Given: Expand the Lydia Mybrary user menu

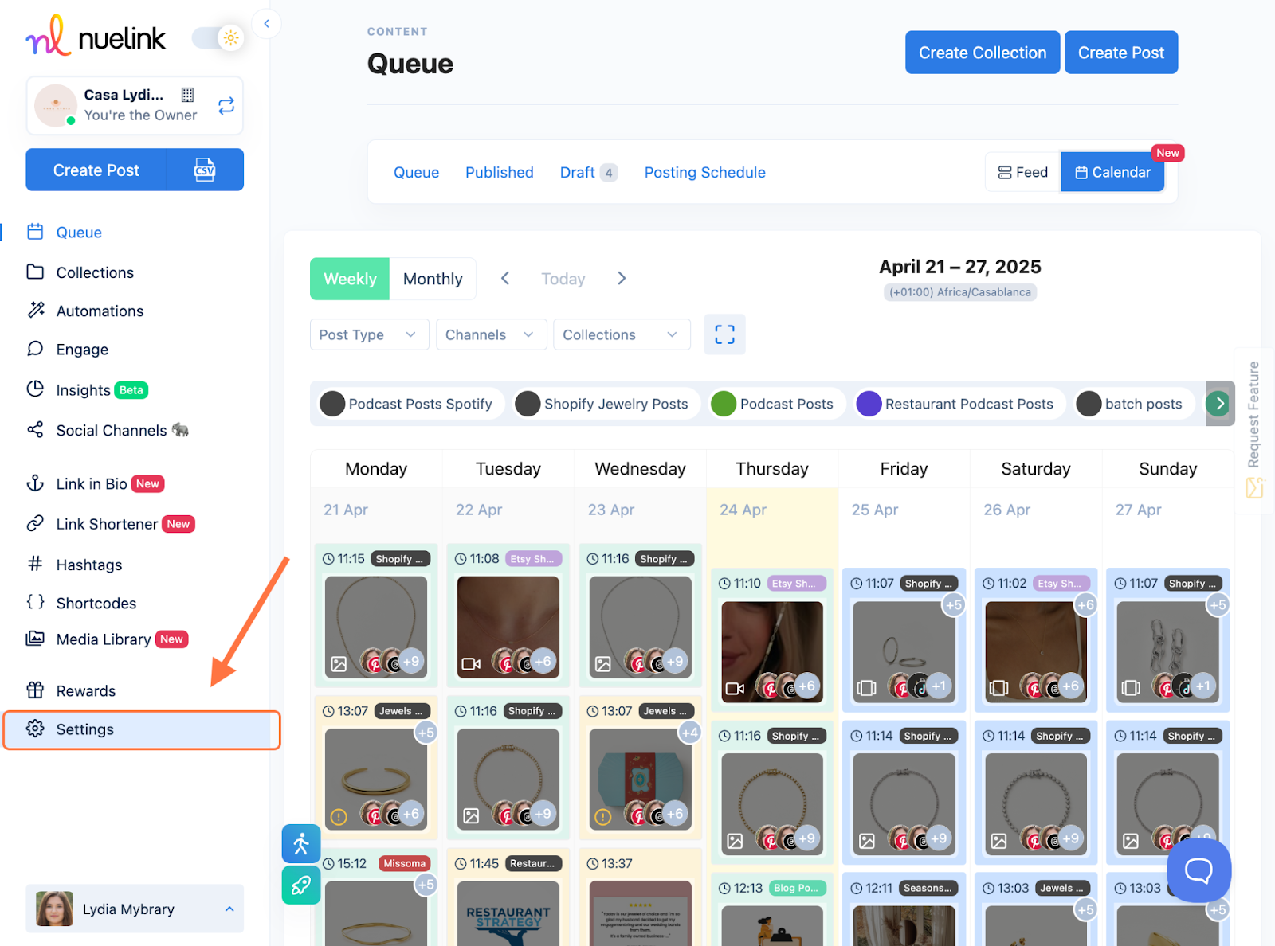Looking at the screenshot, I should pyautogui.click(x=135, y=909).
